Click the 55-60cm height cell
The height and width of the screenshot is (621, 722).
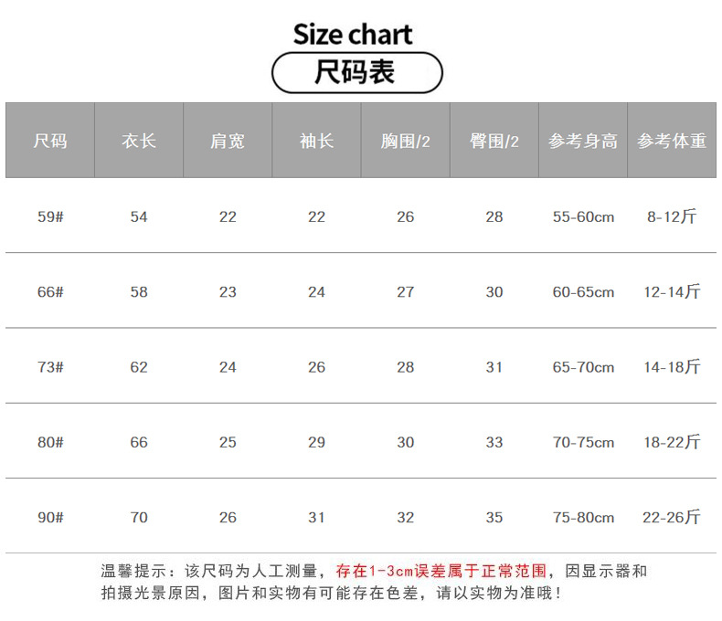(x=583, y=217)
